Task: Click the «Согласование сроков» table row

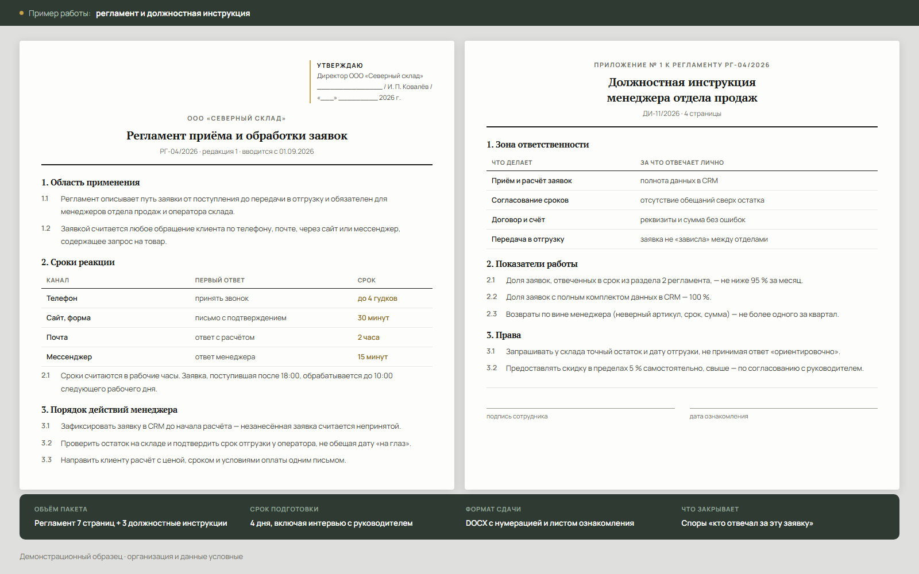Action: click(x=682, y=200)
